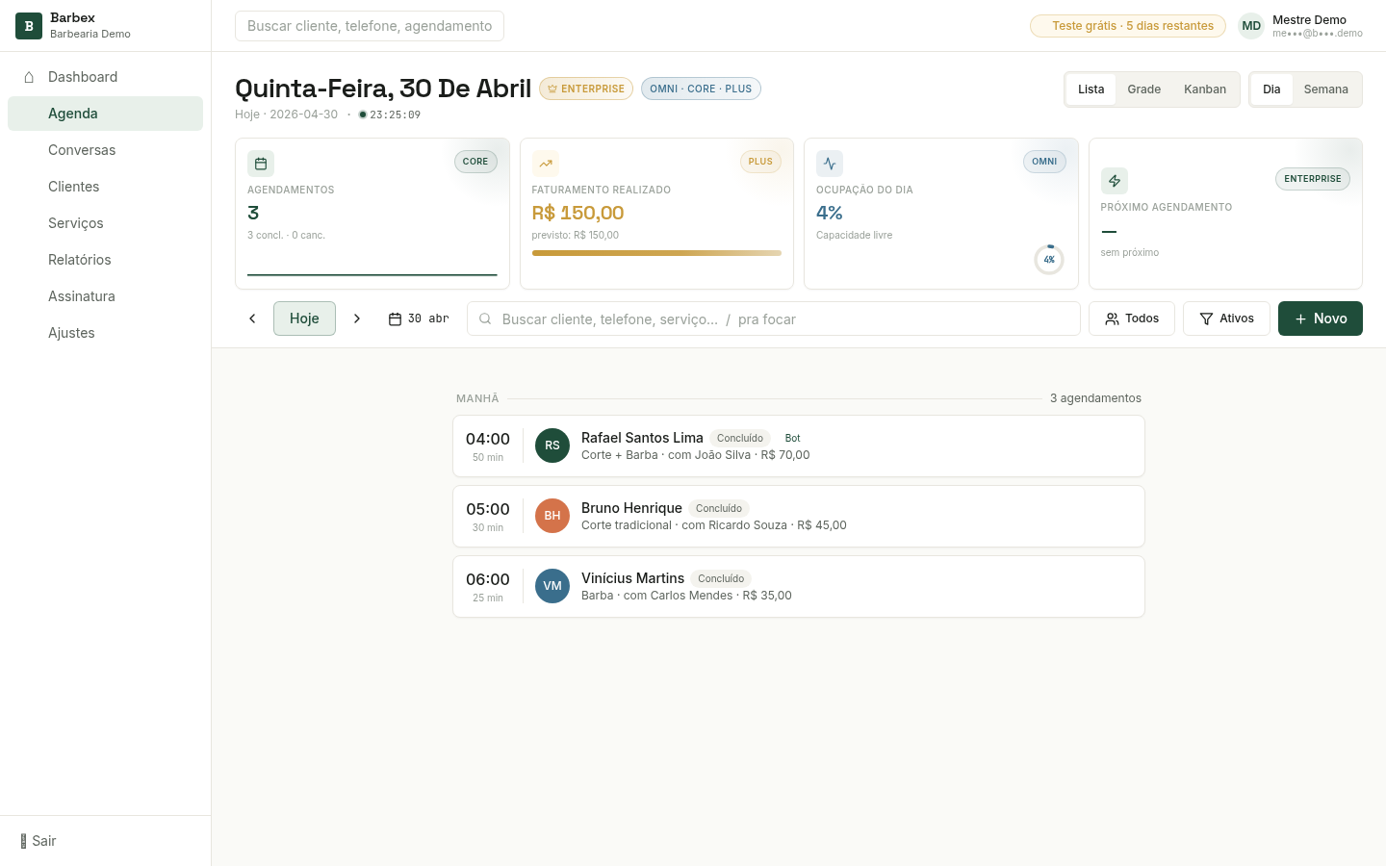Switch to Lista view
This screenshot has height=866, width=1386.
tap(1091, 89)
